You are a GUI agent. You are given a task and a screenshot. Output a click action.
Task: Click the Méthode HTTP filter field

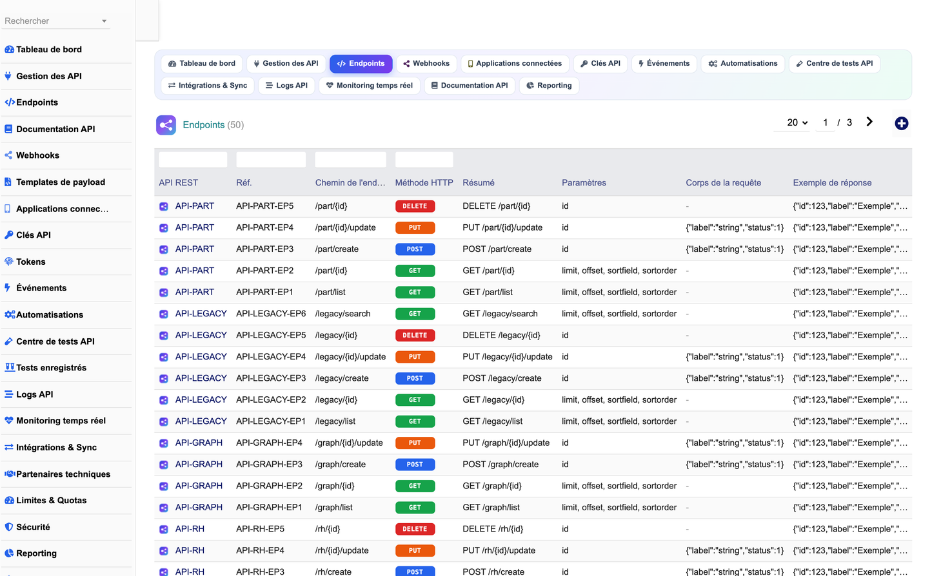pyautogui.click(x=424, y=160)
